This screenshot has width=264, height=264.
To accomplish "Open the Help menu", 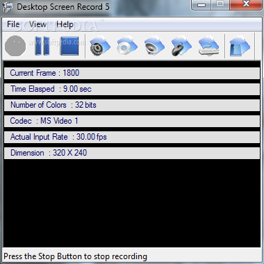I will (x=65, y=24).
